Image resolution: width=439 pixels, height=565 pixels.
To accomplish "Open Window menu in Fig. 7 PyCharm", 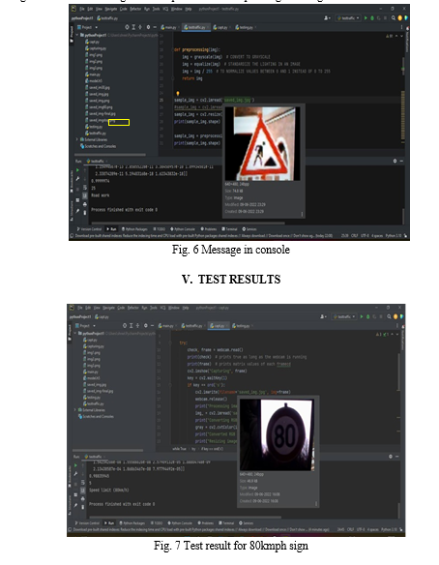I will [174, 308].
